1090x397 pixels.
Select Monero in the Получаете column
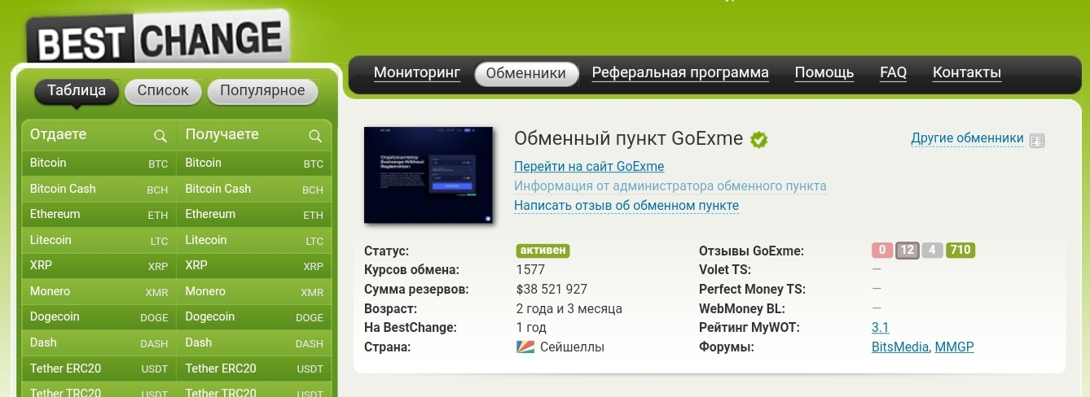pos(254,292)
